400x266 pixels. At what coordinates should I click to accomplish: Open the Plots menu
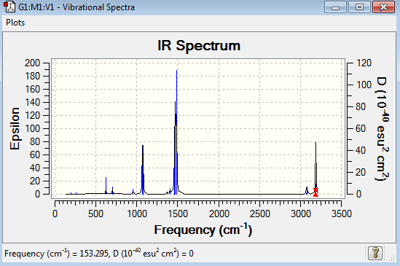[x=15, y=23]
